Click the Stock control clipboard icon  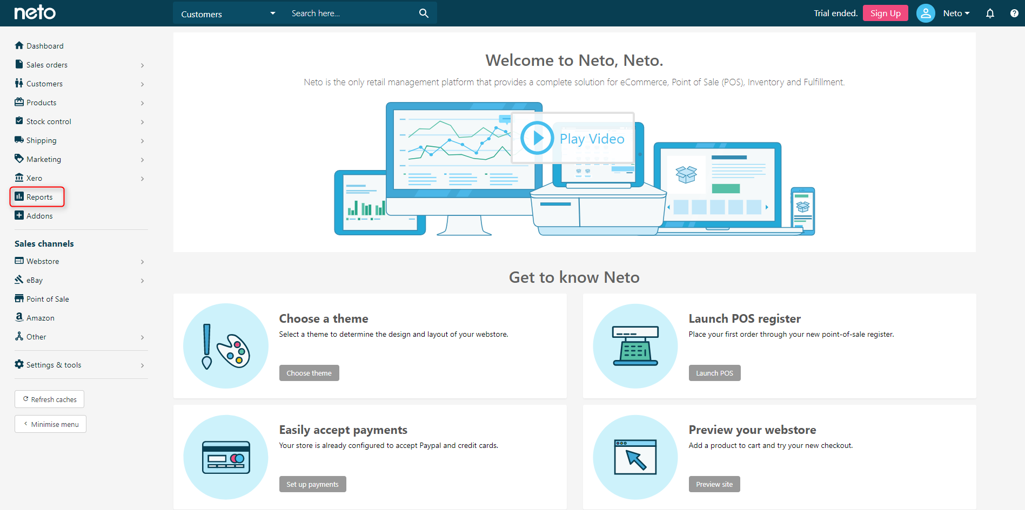19,121
